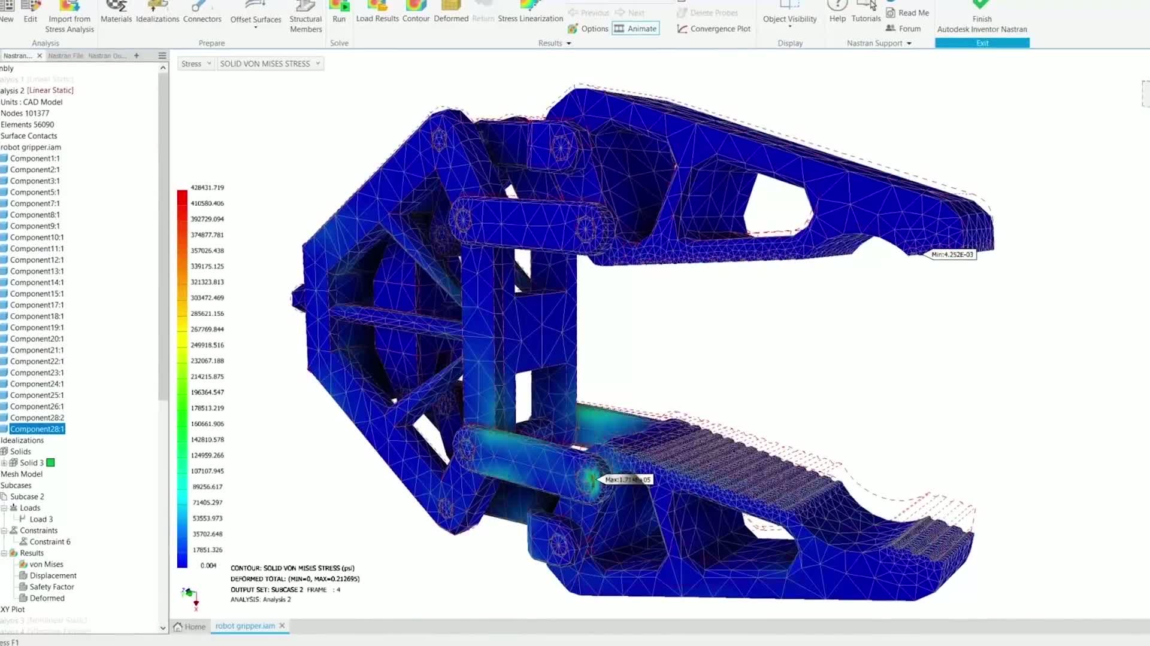This screenshot has height=646, width=1150.
Task: Open SOLID VON MISES STRESS dropdown
Action: 270,63
